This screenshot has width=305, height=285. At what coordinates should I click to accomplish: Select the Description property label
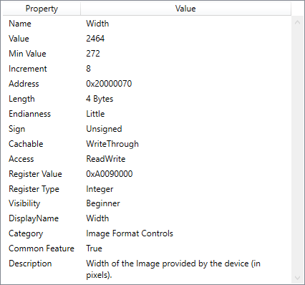30,264
